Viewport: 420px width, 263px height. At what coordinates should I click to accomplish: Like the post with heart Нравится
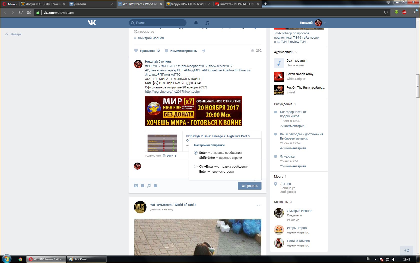(x=147, y=51)
